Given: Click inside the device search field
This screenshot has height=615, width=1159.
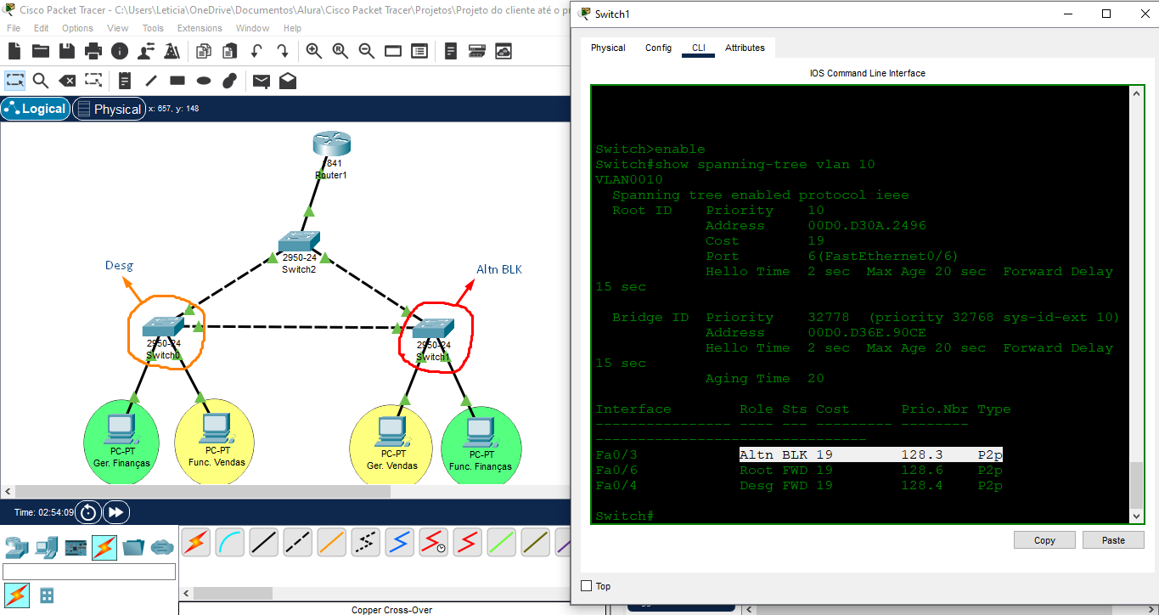Looking at the screenshot, I should click(x=89, y=572).
